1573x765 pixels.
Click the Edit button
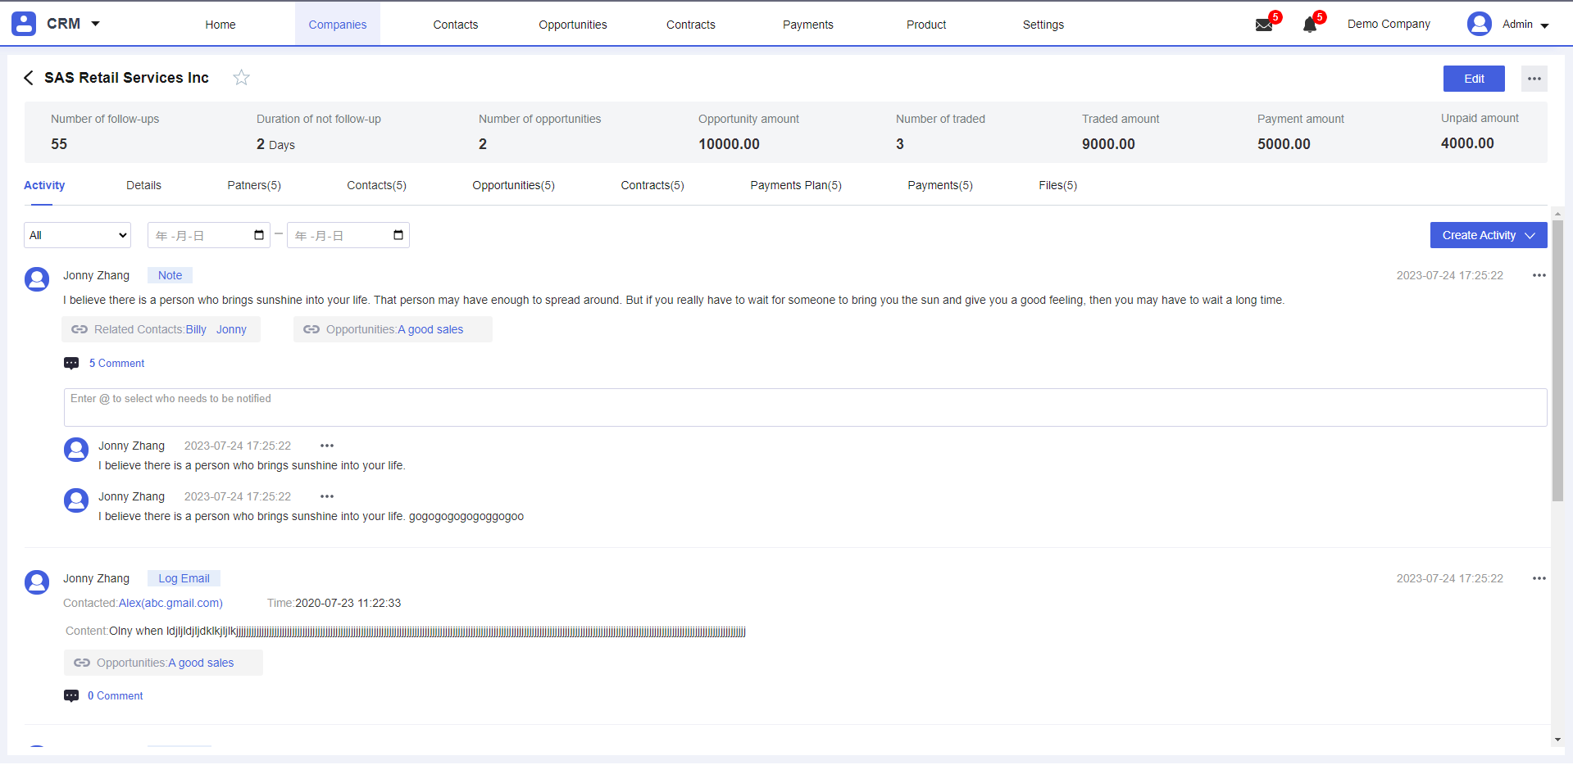click(1474, 79)
